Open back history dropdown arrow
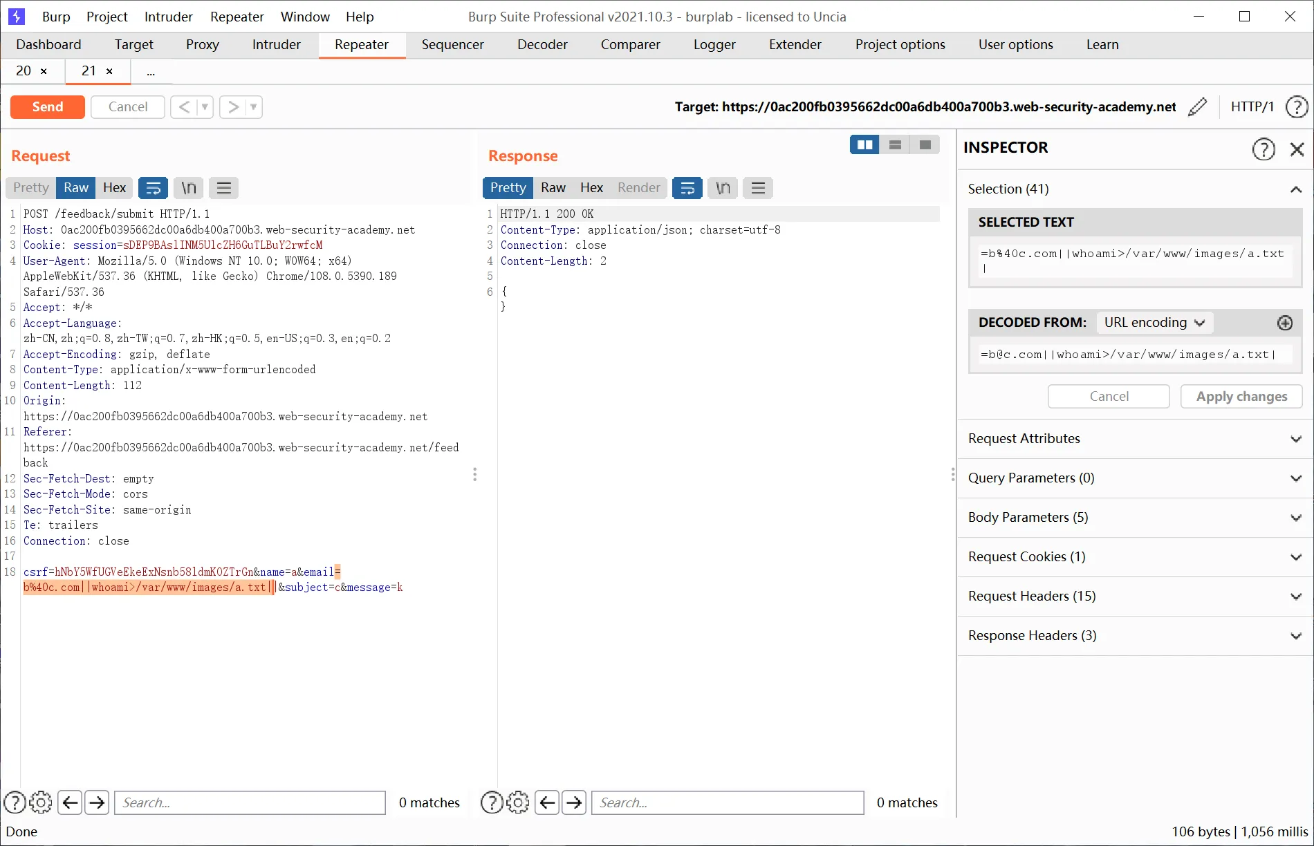 tap(205, 107)
